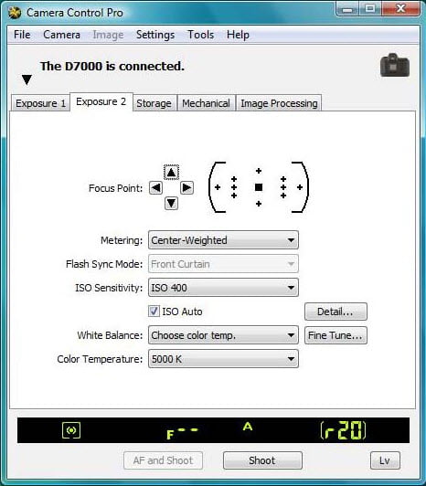This screenshot has height=486, width=426.
Task: Move focus point up with arrow button
Action: [171, 173]
